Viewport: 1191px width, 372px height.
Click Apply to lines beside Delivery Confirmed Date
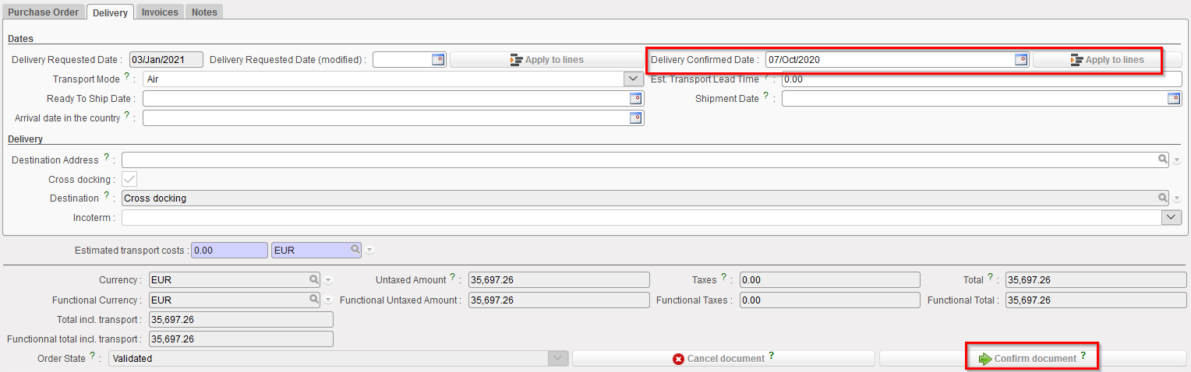(x=1107, y=60)
